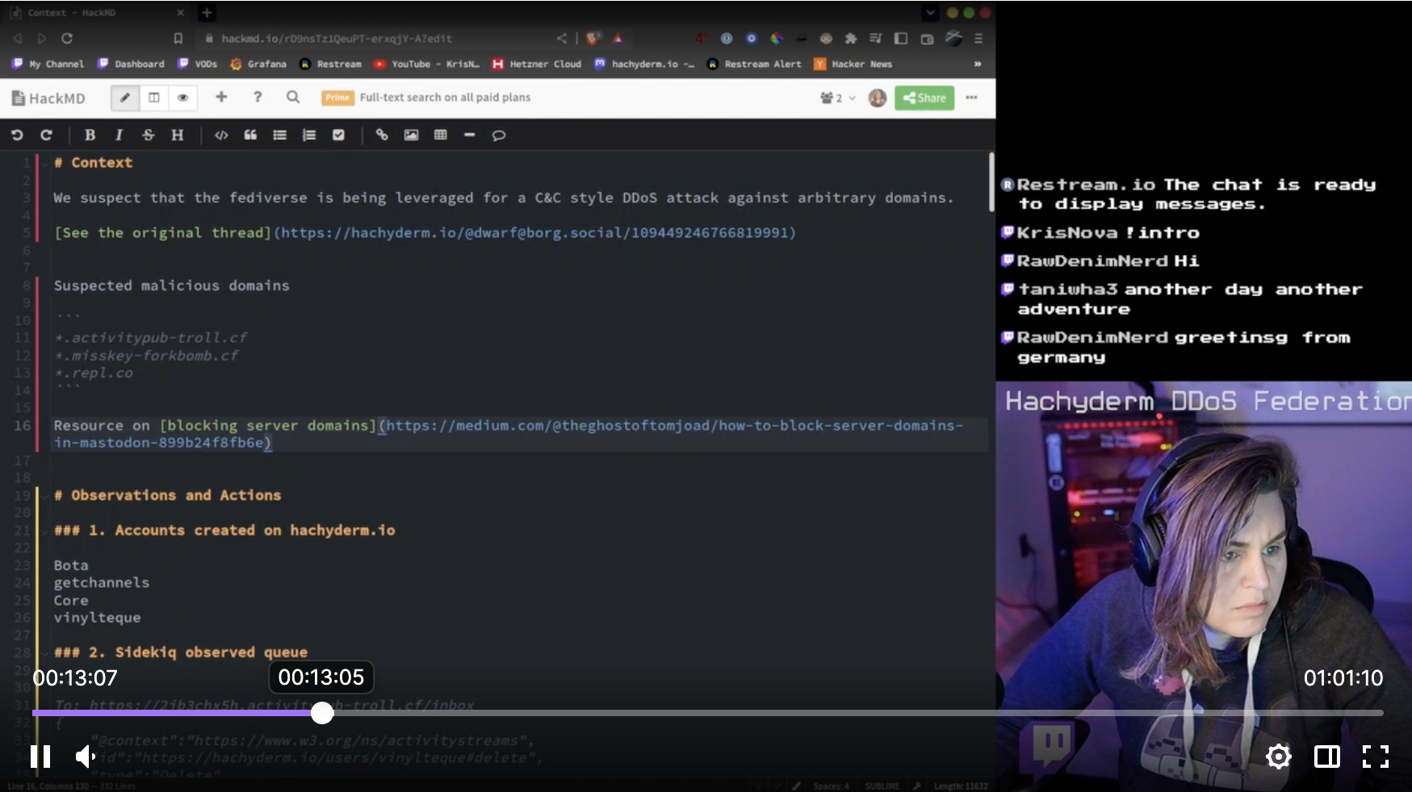Open the HackMD search magnifier
Screen dimensions: 1412x792
click(293, 97)
